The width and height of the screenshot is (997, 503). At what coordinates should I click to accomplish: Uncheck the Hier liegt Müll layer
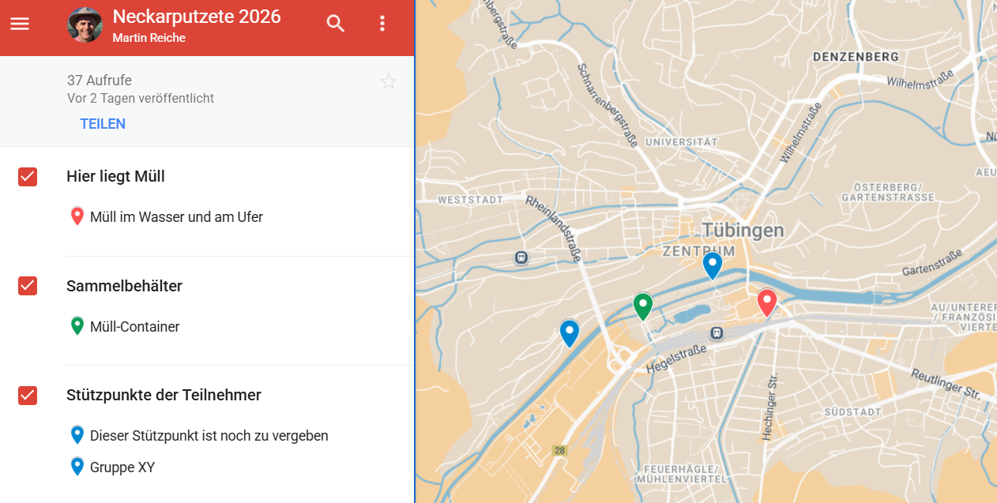point(28,177)
